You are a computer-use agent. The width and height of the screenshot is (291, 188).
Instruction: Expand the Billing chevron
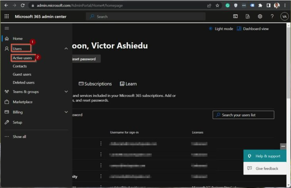tap(66, 112)
